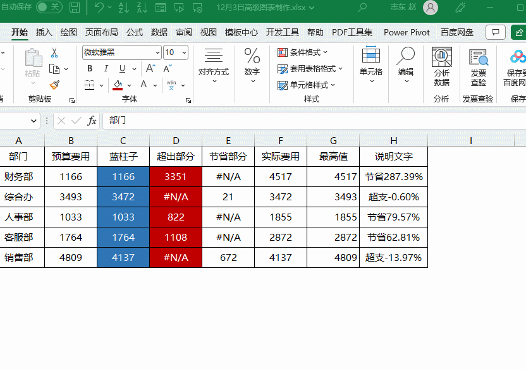This screenshot has width=526, height=369.
Task: Open the 编辑 editing magnifier menu
Action: pos(406,65)
